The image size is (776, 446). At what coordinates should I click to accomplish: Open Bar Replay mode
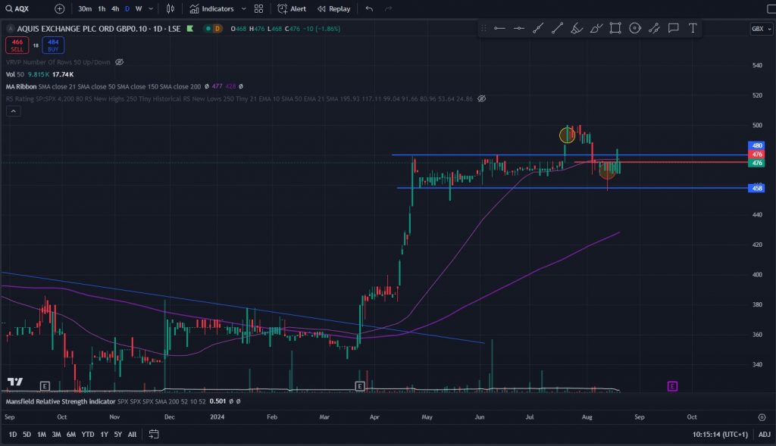point(333,9)
